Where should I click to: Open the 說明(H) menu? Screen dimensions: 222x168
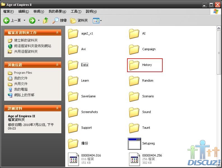pos(91,11)
